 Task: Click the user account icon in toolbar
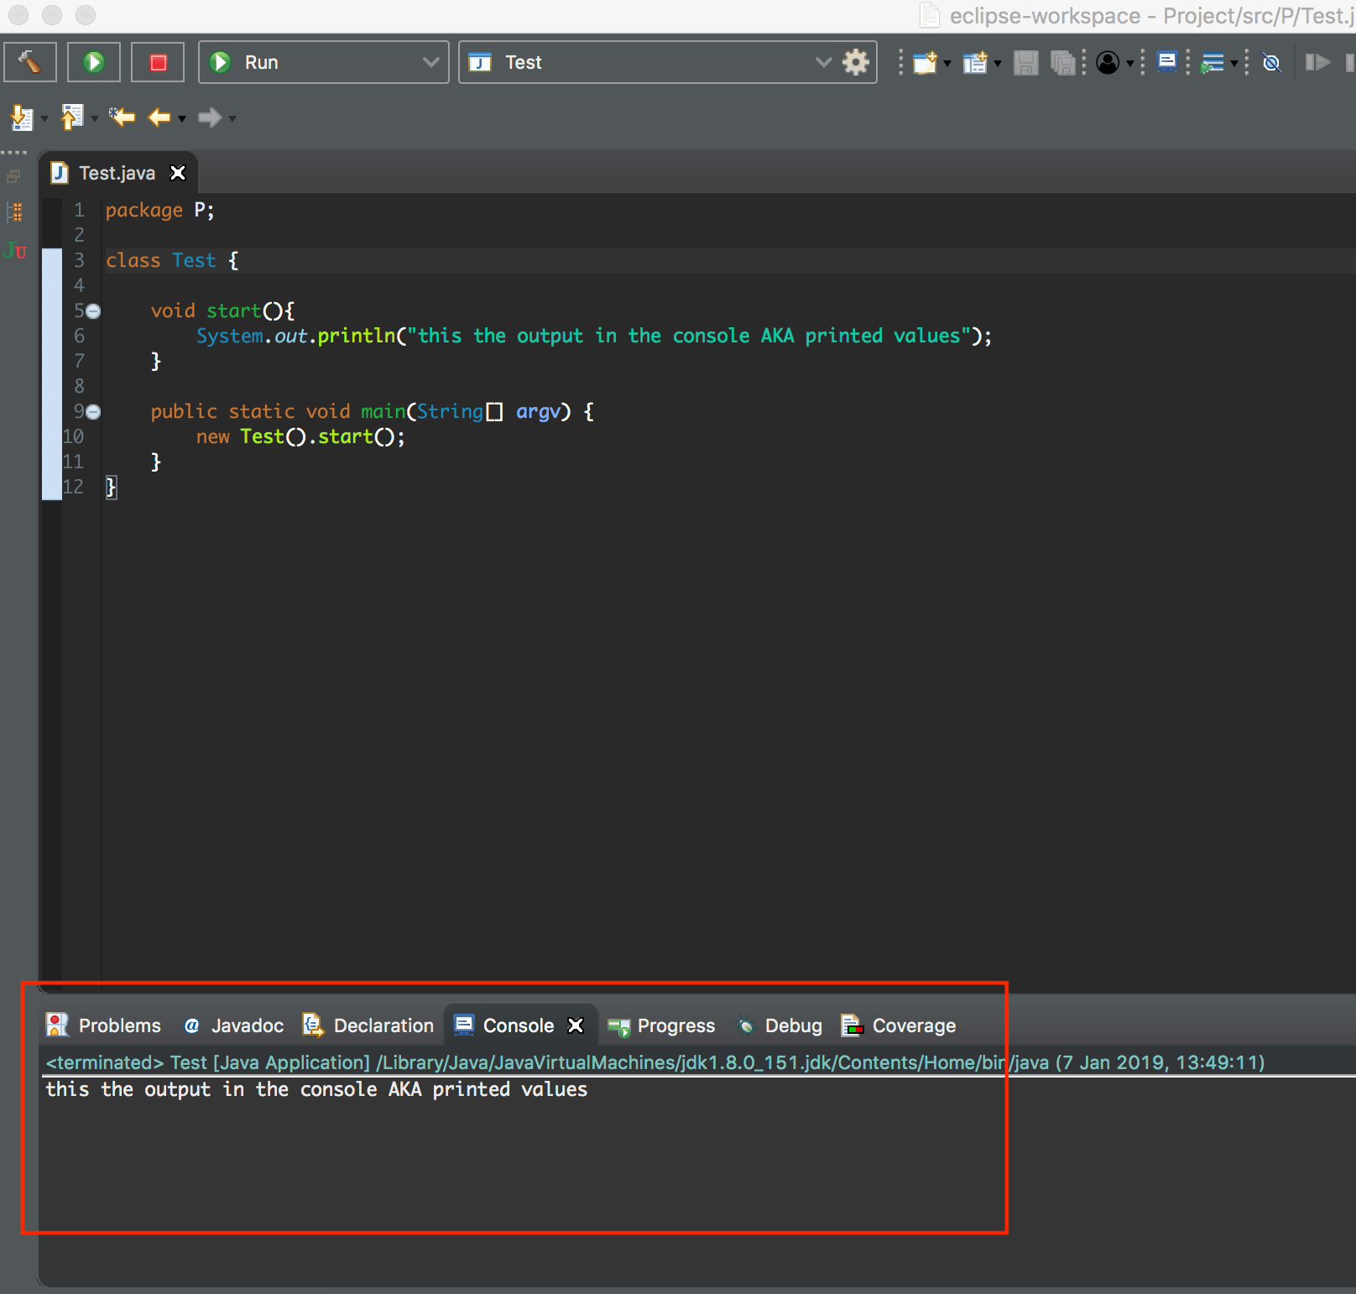[x=1108, y=62]
